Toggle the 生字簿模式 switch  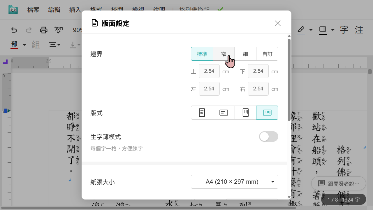pos(269,136)
